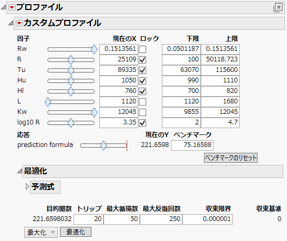Edit the Kw lower limit field 9855
This screenshot has height=241, width=287.
point(181,112)
